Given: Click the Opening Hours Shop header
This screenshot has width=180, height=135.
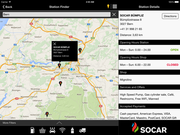Looking at the screenshot, I should [149, 57].
